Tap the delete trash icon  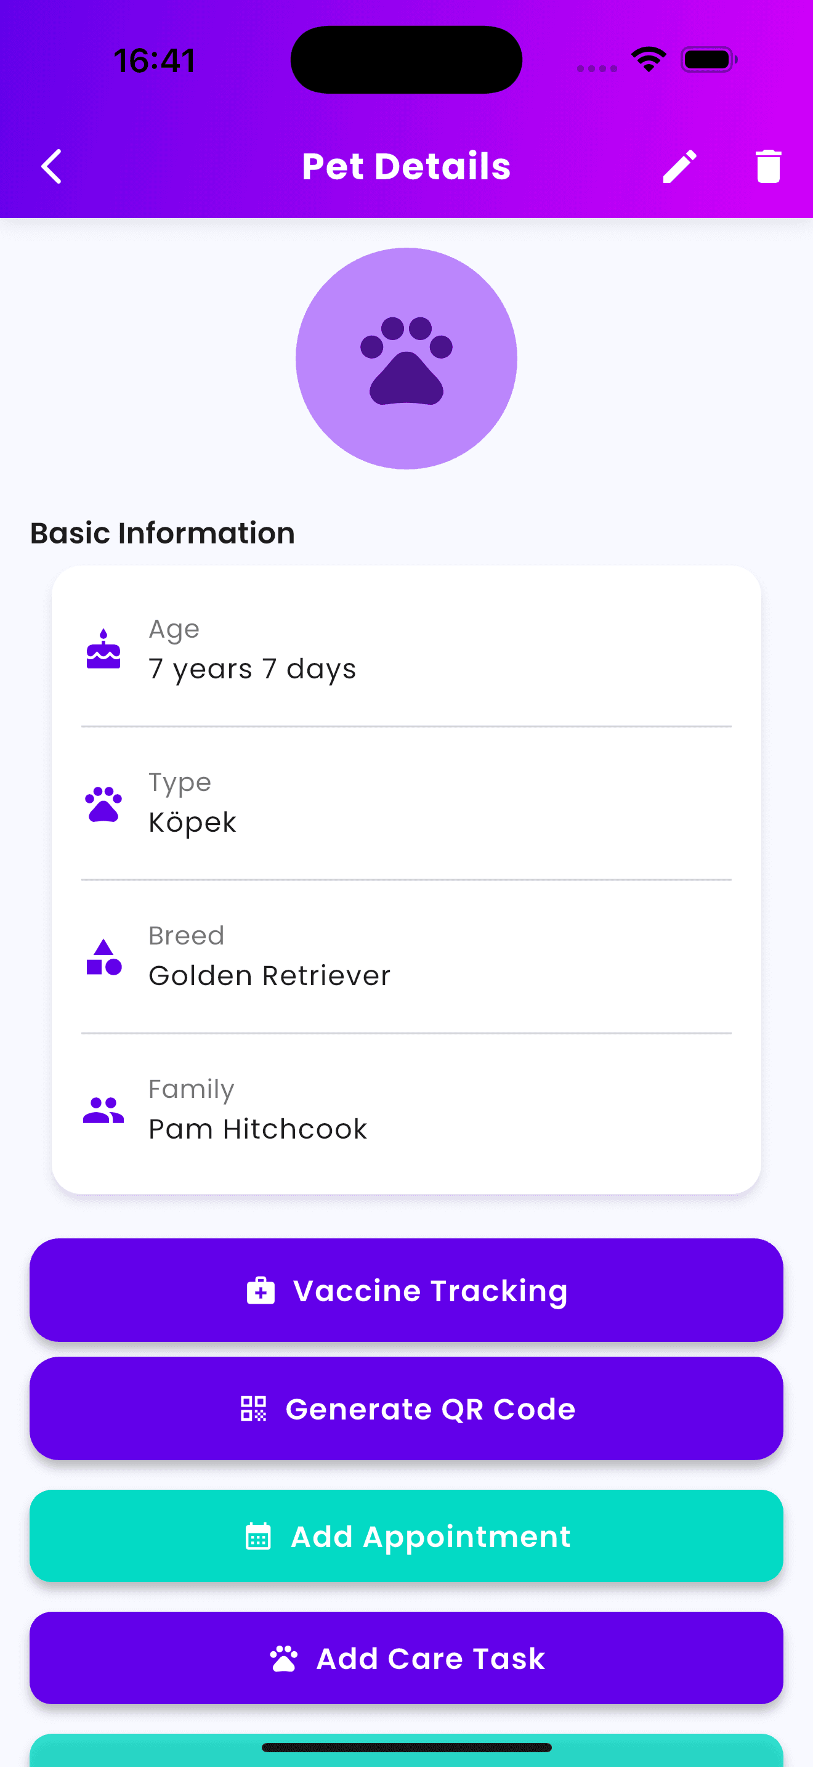pos(768,167)
